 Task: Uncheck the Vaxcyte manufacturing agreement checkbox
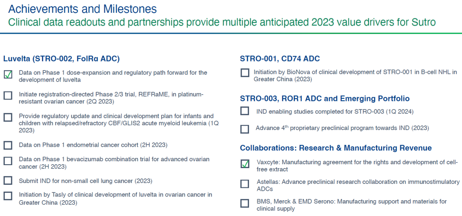(245, 164)
